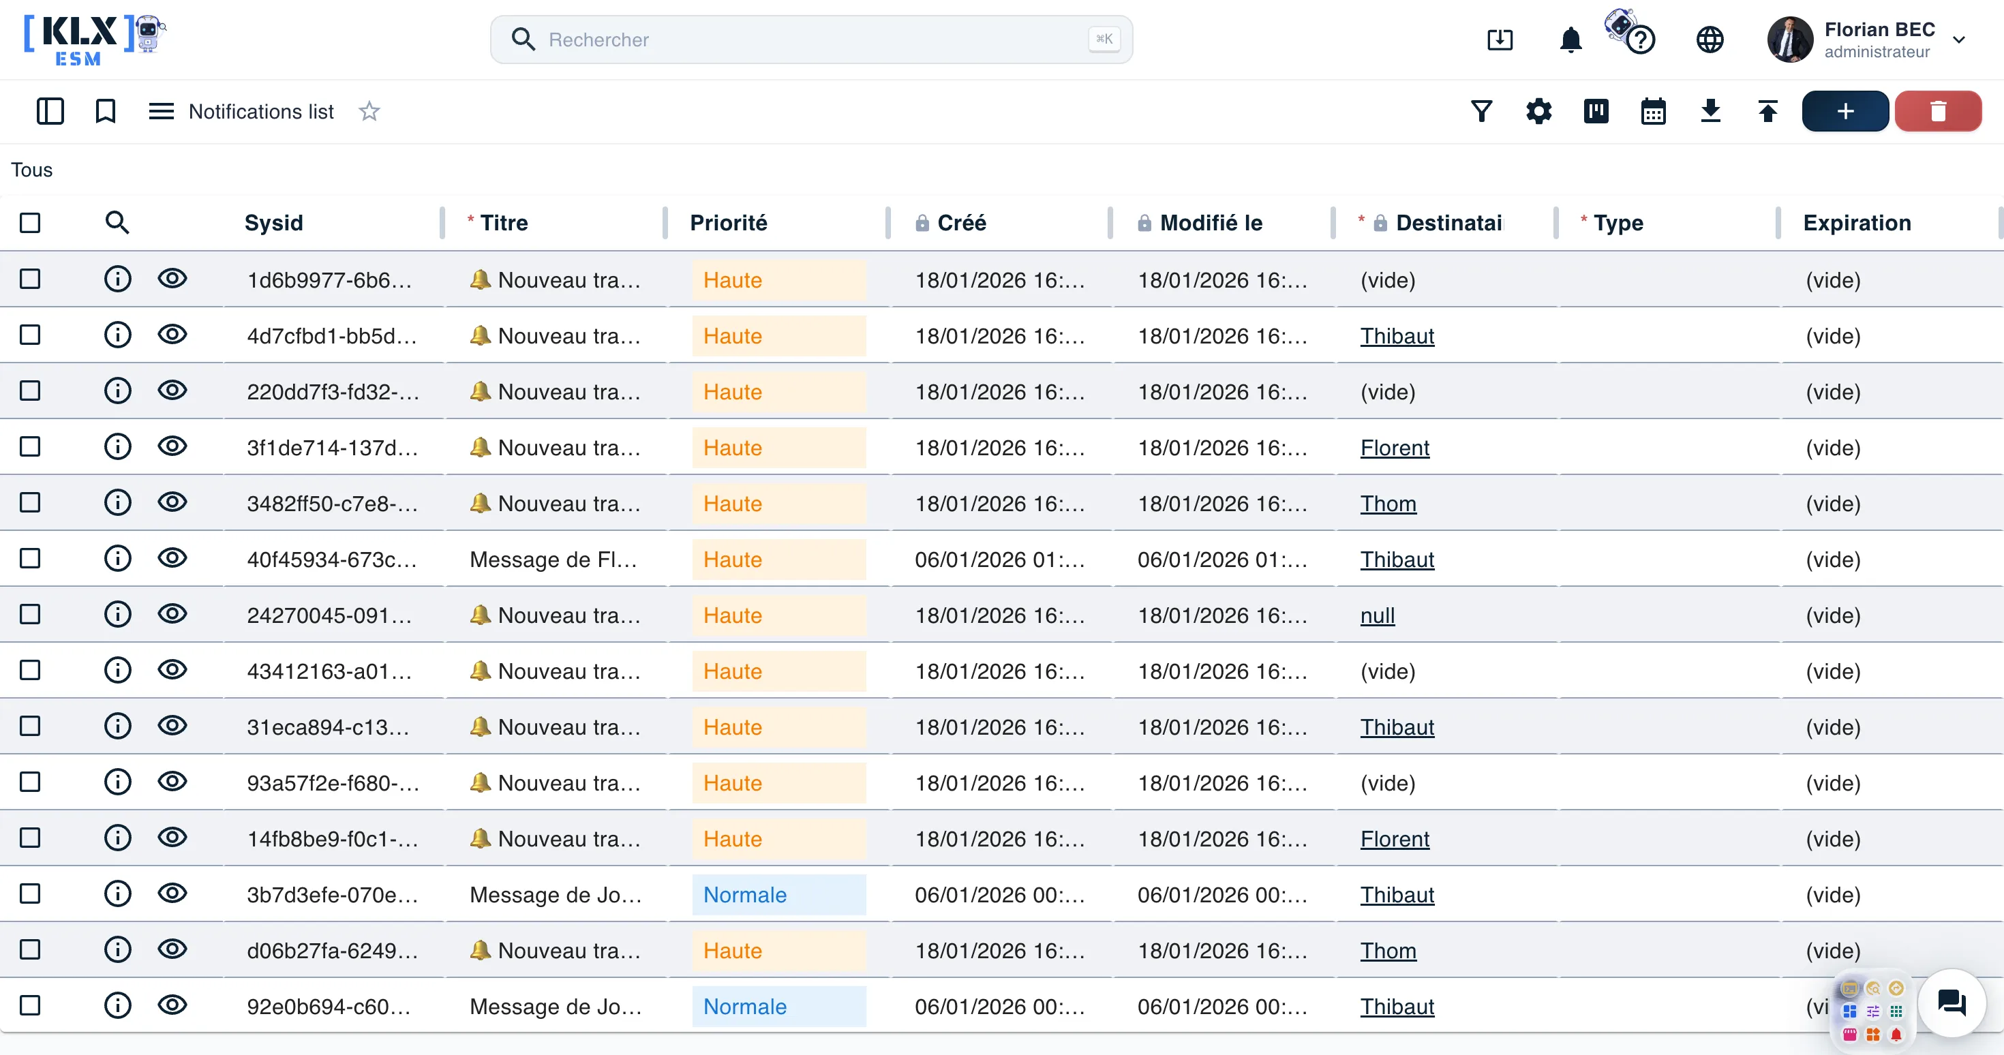Open the download-to-inbox icon in header
The width and height of the screenshot is (2004, 1055).
pos(1500,40)
